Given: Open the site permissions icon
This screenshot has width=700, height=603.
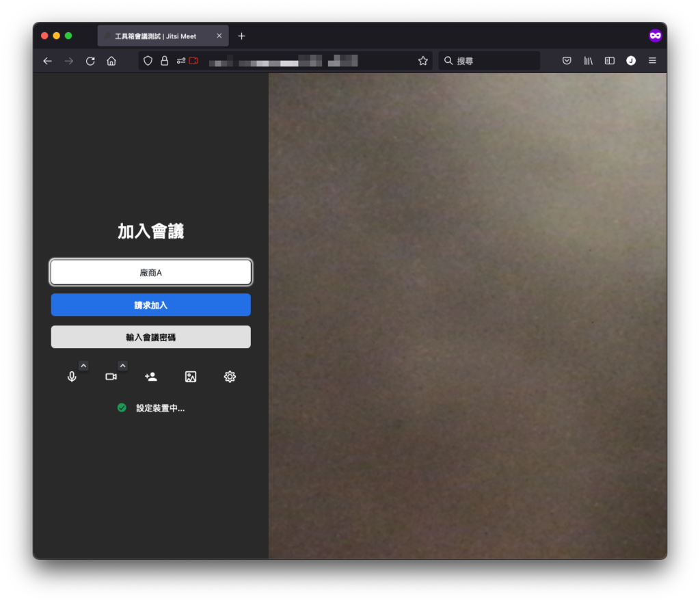Looking at the screenshot, I should (180, 61).
